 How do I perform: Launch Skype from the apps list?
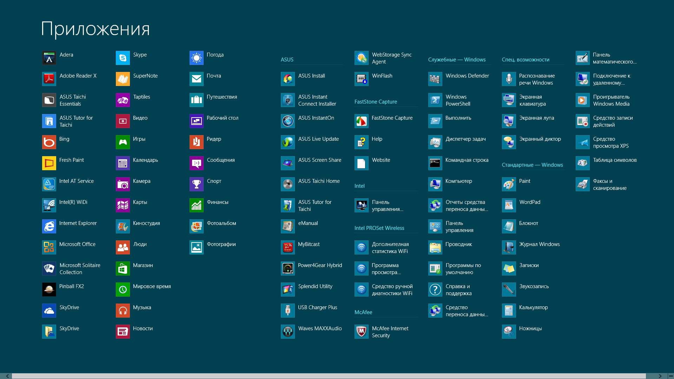coord(123,58)
